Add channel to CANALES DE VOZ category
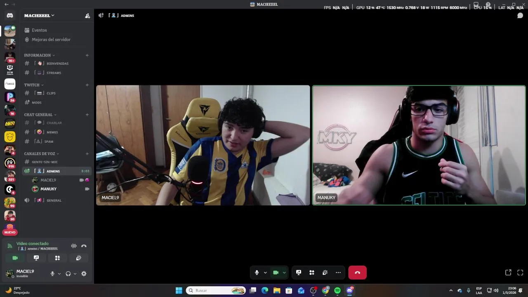 pyautogui.click(x=87, y=153)
